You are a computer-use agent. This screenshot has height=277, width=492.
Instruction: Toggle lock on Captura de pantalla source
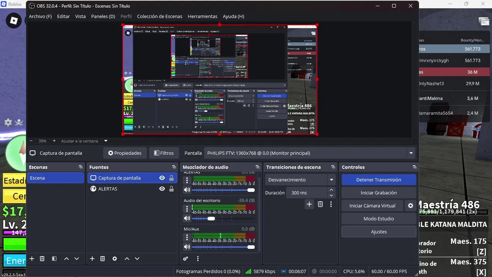click(171, 178)
